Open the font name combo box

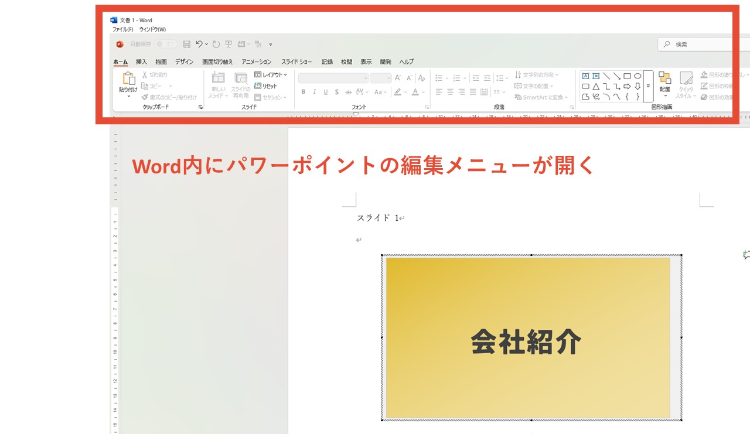[x=334, y=78]
